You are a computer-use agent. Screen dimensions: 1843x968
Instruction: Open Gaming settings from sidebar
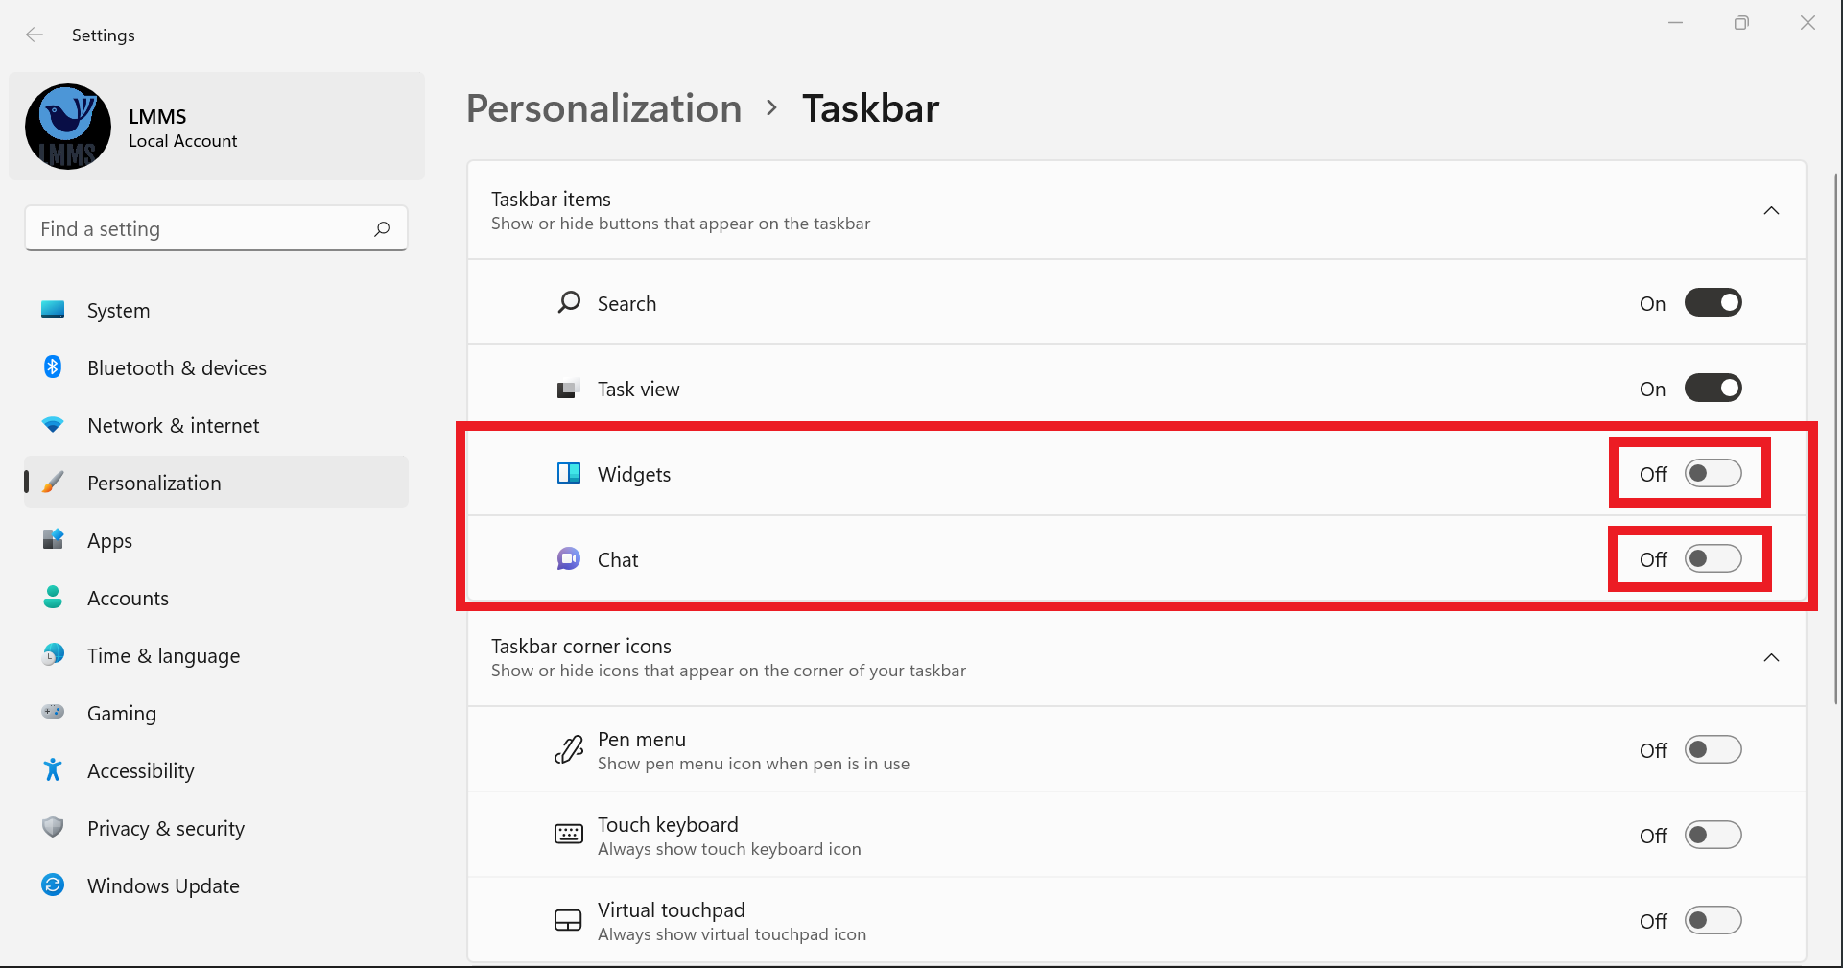tap(122, 713)
